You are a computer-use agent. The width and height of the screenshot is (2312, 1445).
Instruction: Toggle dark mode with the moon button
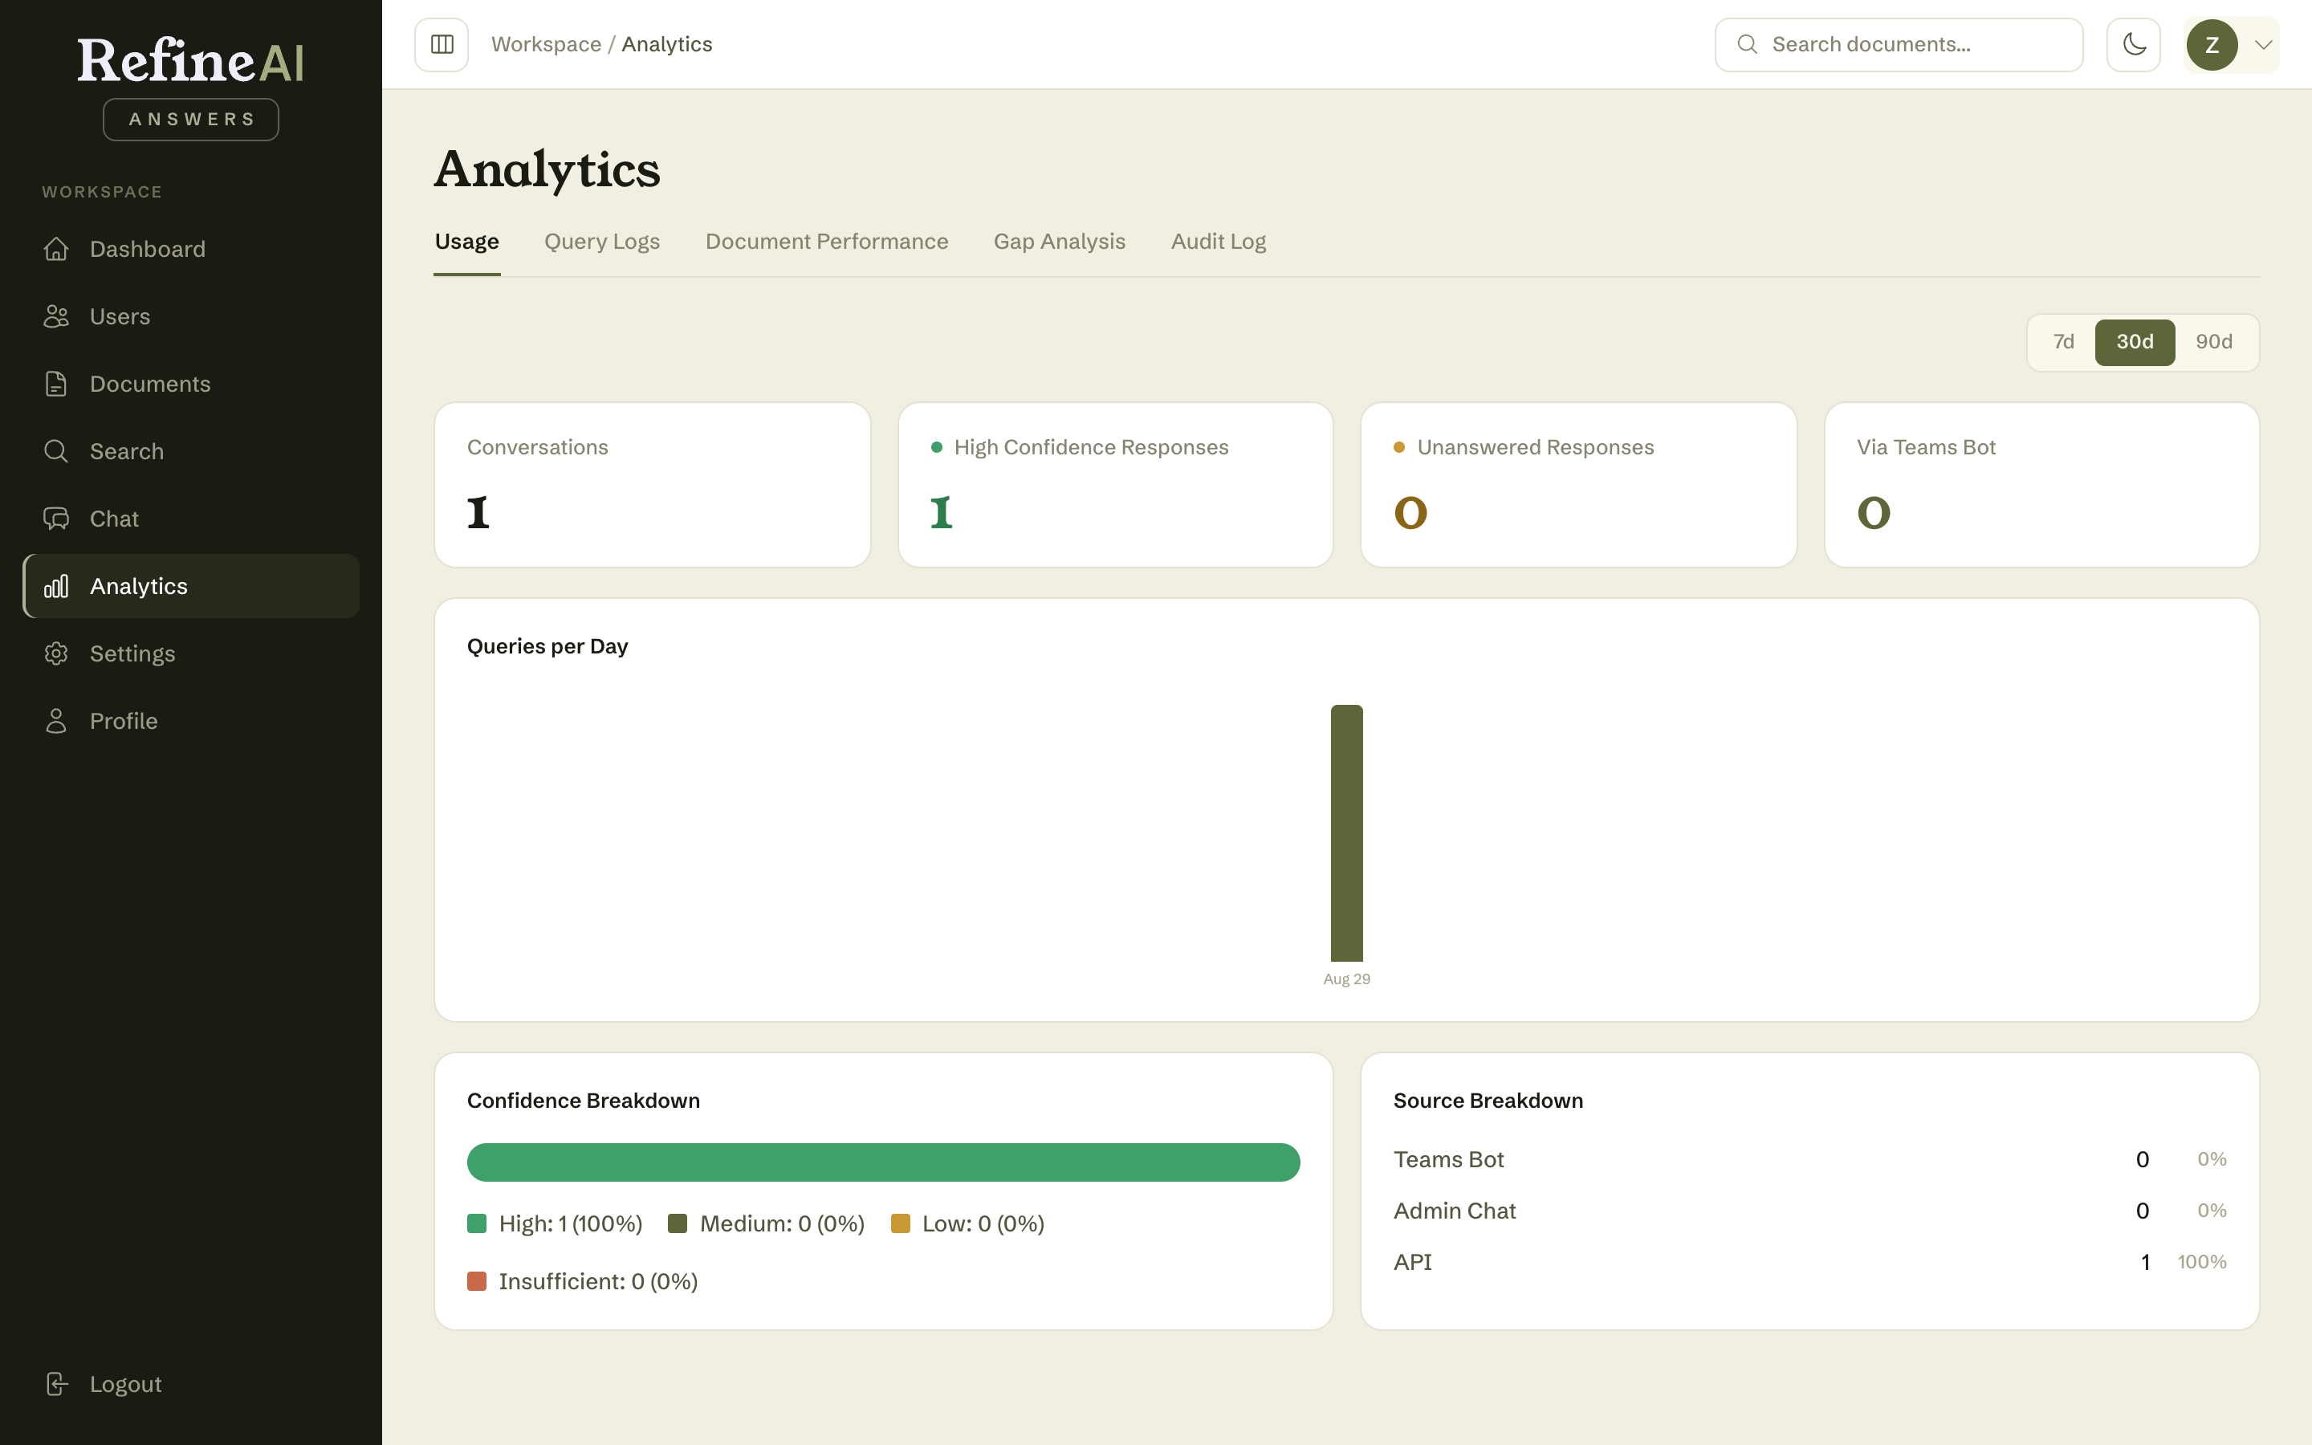pos(2133,45)
